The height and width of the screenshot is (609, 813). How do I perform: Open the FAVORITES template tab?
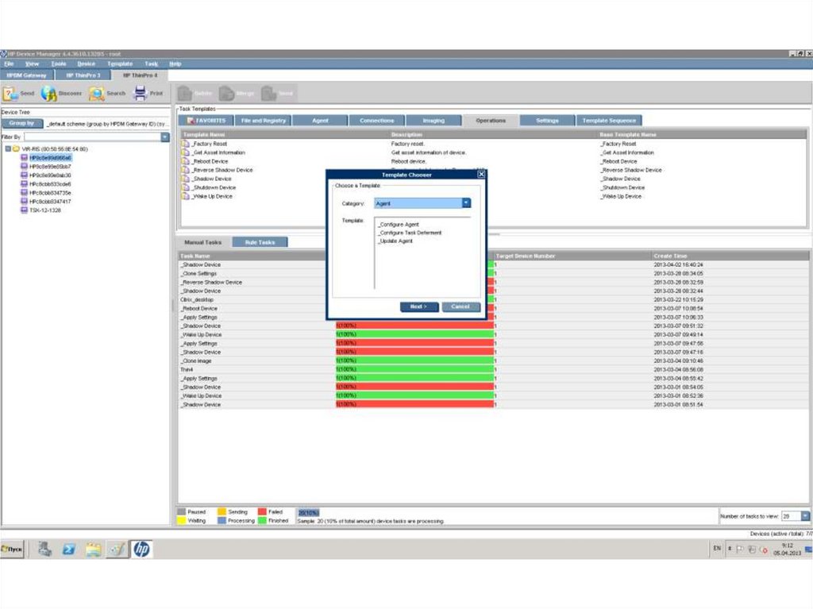coord(206,121)
